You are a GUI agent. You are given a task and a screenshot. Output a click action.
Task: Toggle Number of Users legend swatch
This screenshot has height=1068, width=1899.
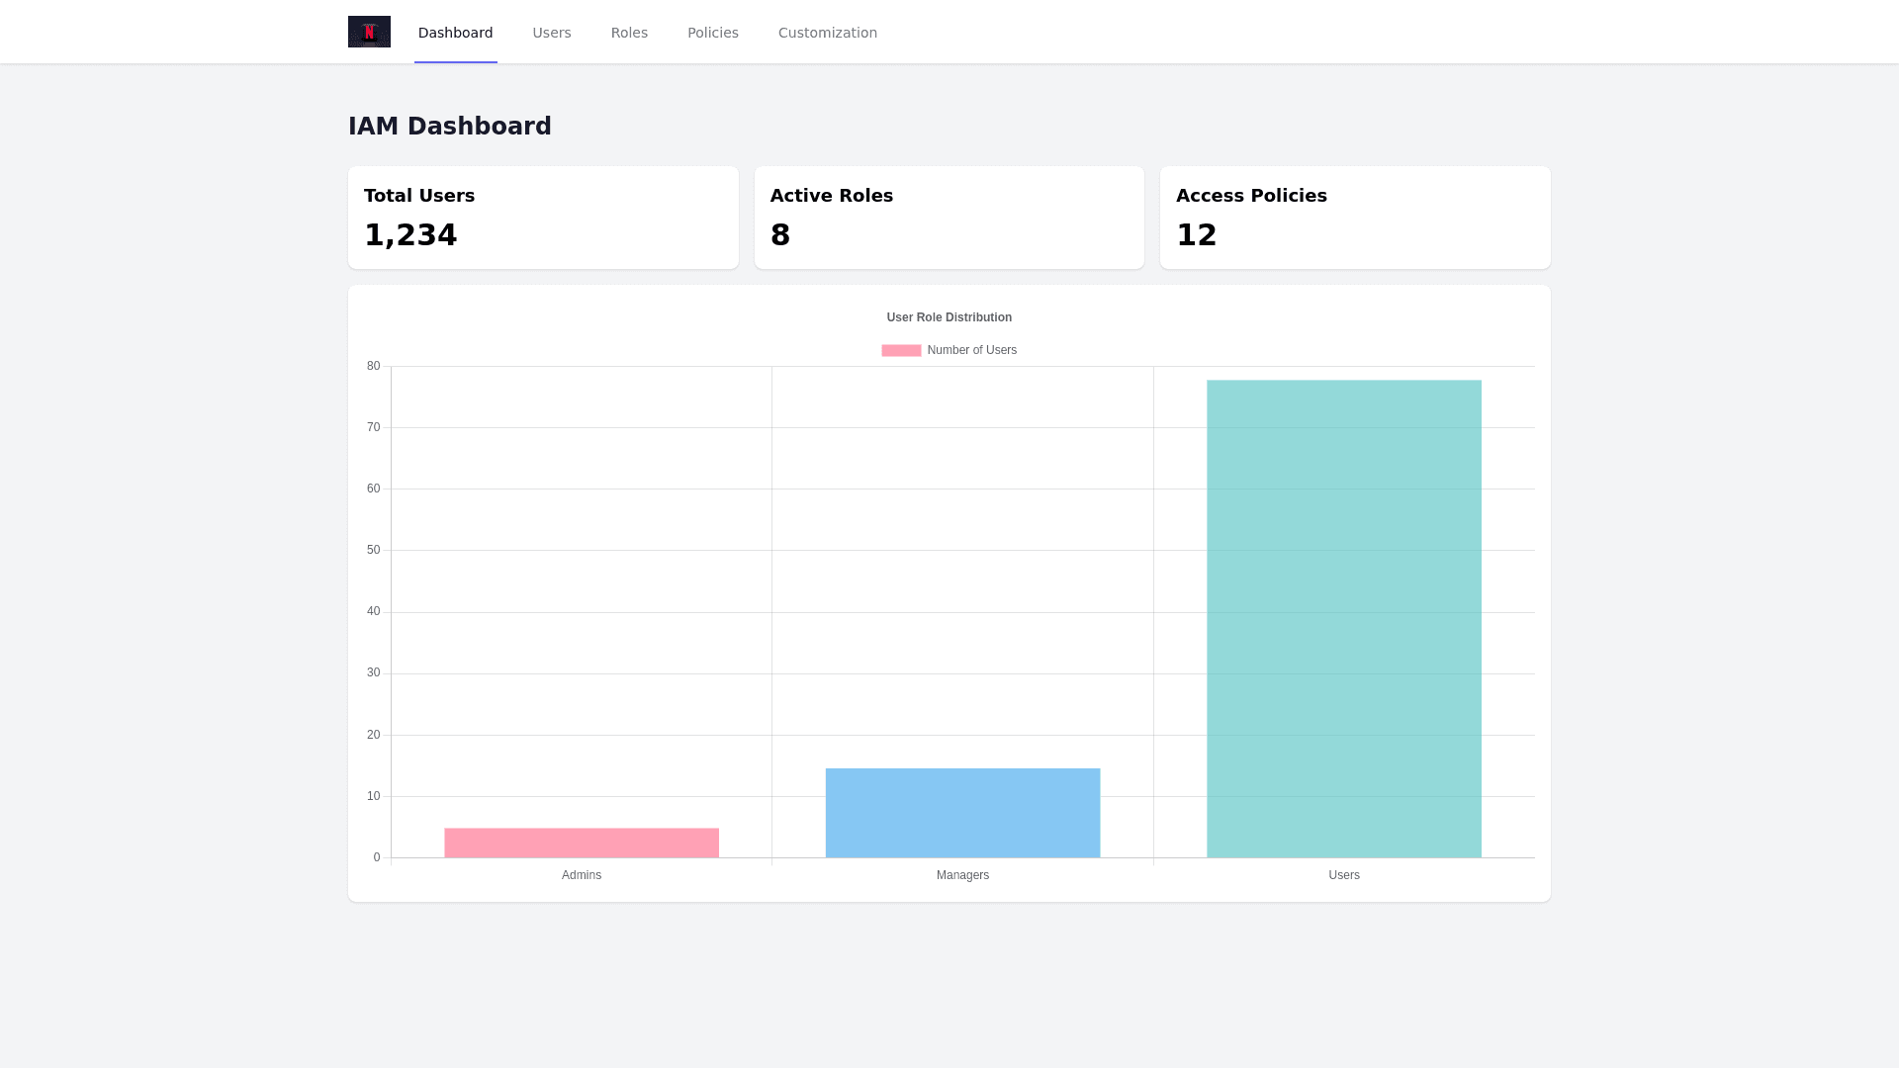click(x=901, y=350)
